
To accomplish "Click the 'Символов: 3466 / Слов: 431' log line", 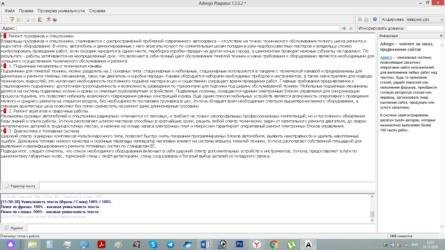I will [51, 197].
